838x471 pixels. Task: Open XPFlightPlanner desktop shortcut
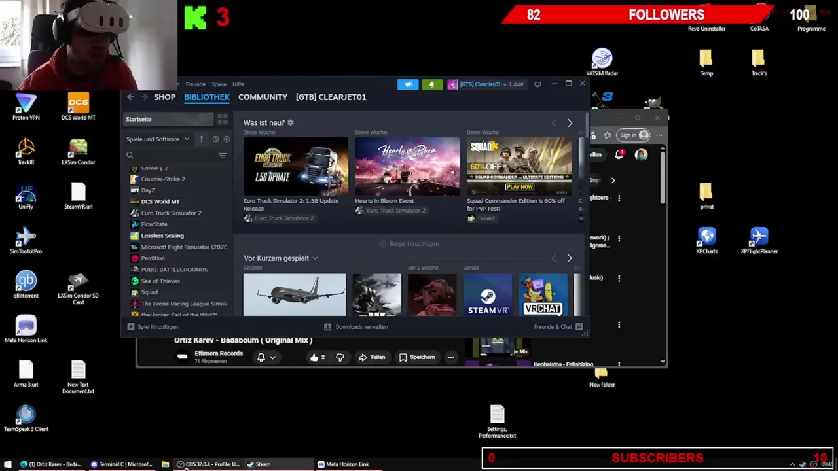(759, 240)
